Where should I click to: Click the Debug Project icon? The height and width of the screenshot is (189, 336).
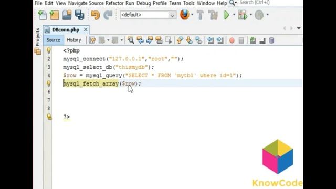(243, 15)
